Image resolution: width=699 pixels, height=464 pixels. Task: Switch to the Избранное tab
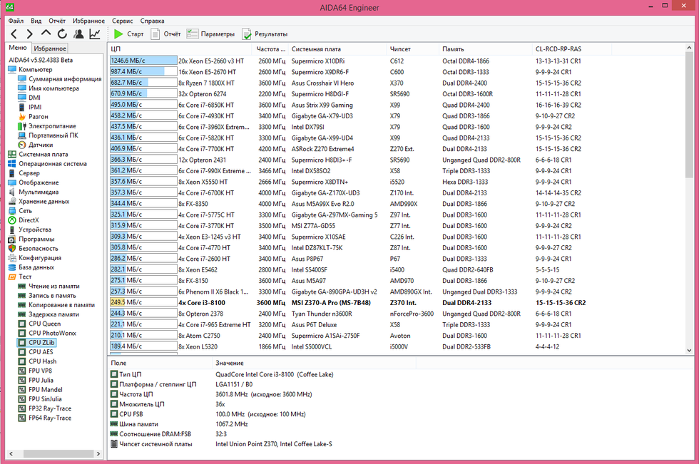(x=51, y=48)
